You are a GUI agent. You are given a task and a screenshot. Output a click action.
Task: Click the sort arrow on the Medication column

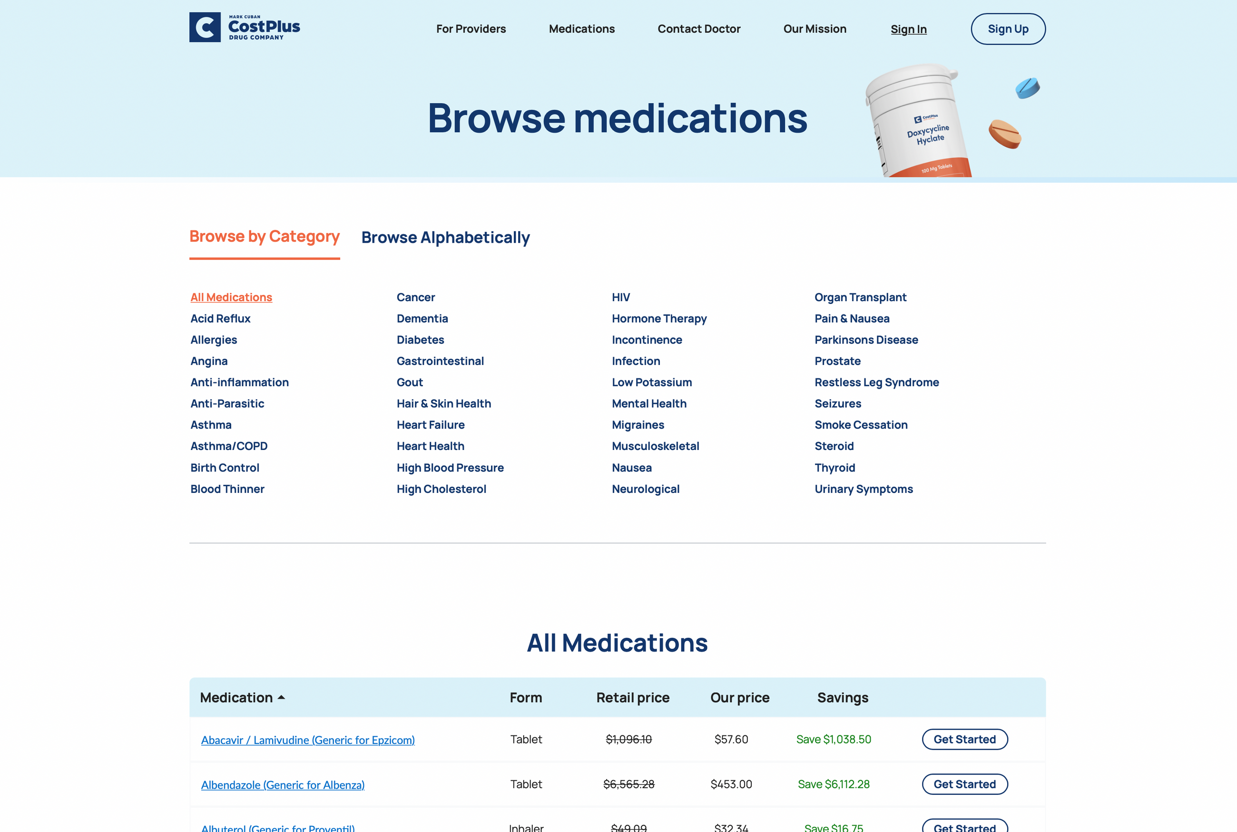[x=282, y=698]
